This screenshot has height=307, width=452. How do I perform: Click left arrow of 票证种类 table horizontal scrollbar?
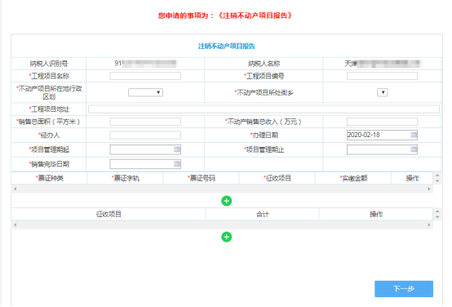tap(15, 189)
